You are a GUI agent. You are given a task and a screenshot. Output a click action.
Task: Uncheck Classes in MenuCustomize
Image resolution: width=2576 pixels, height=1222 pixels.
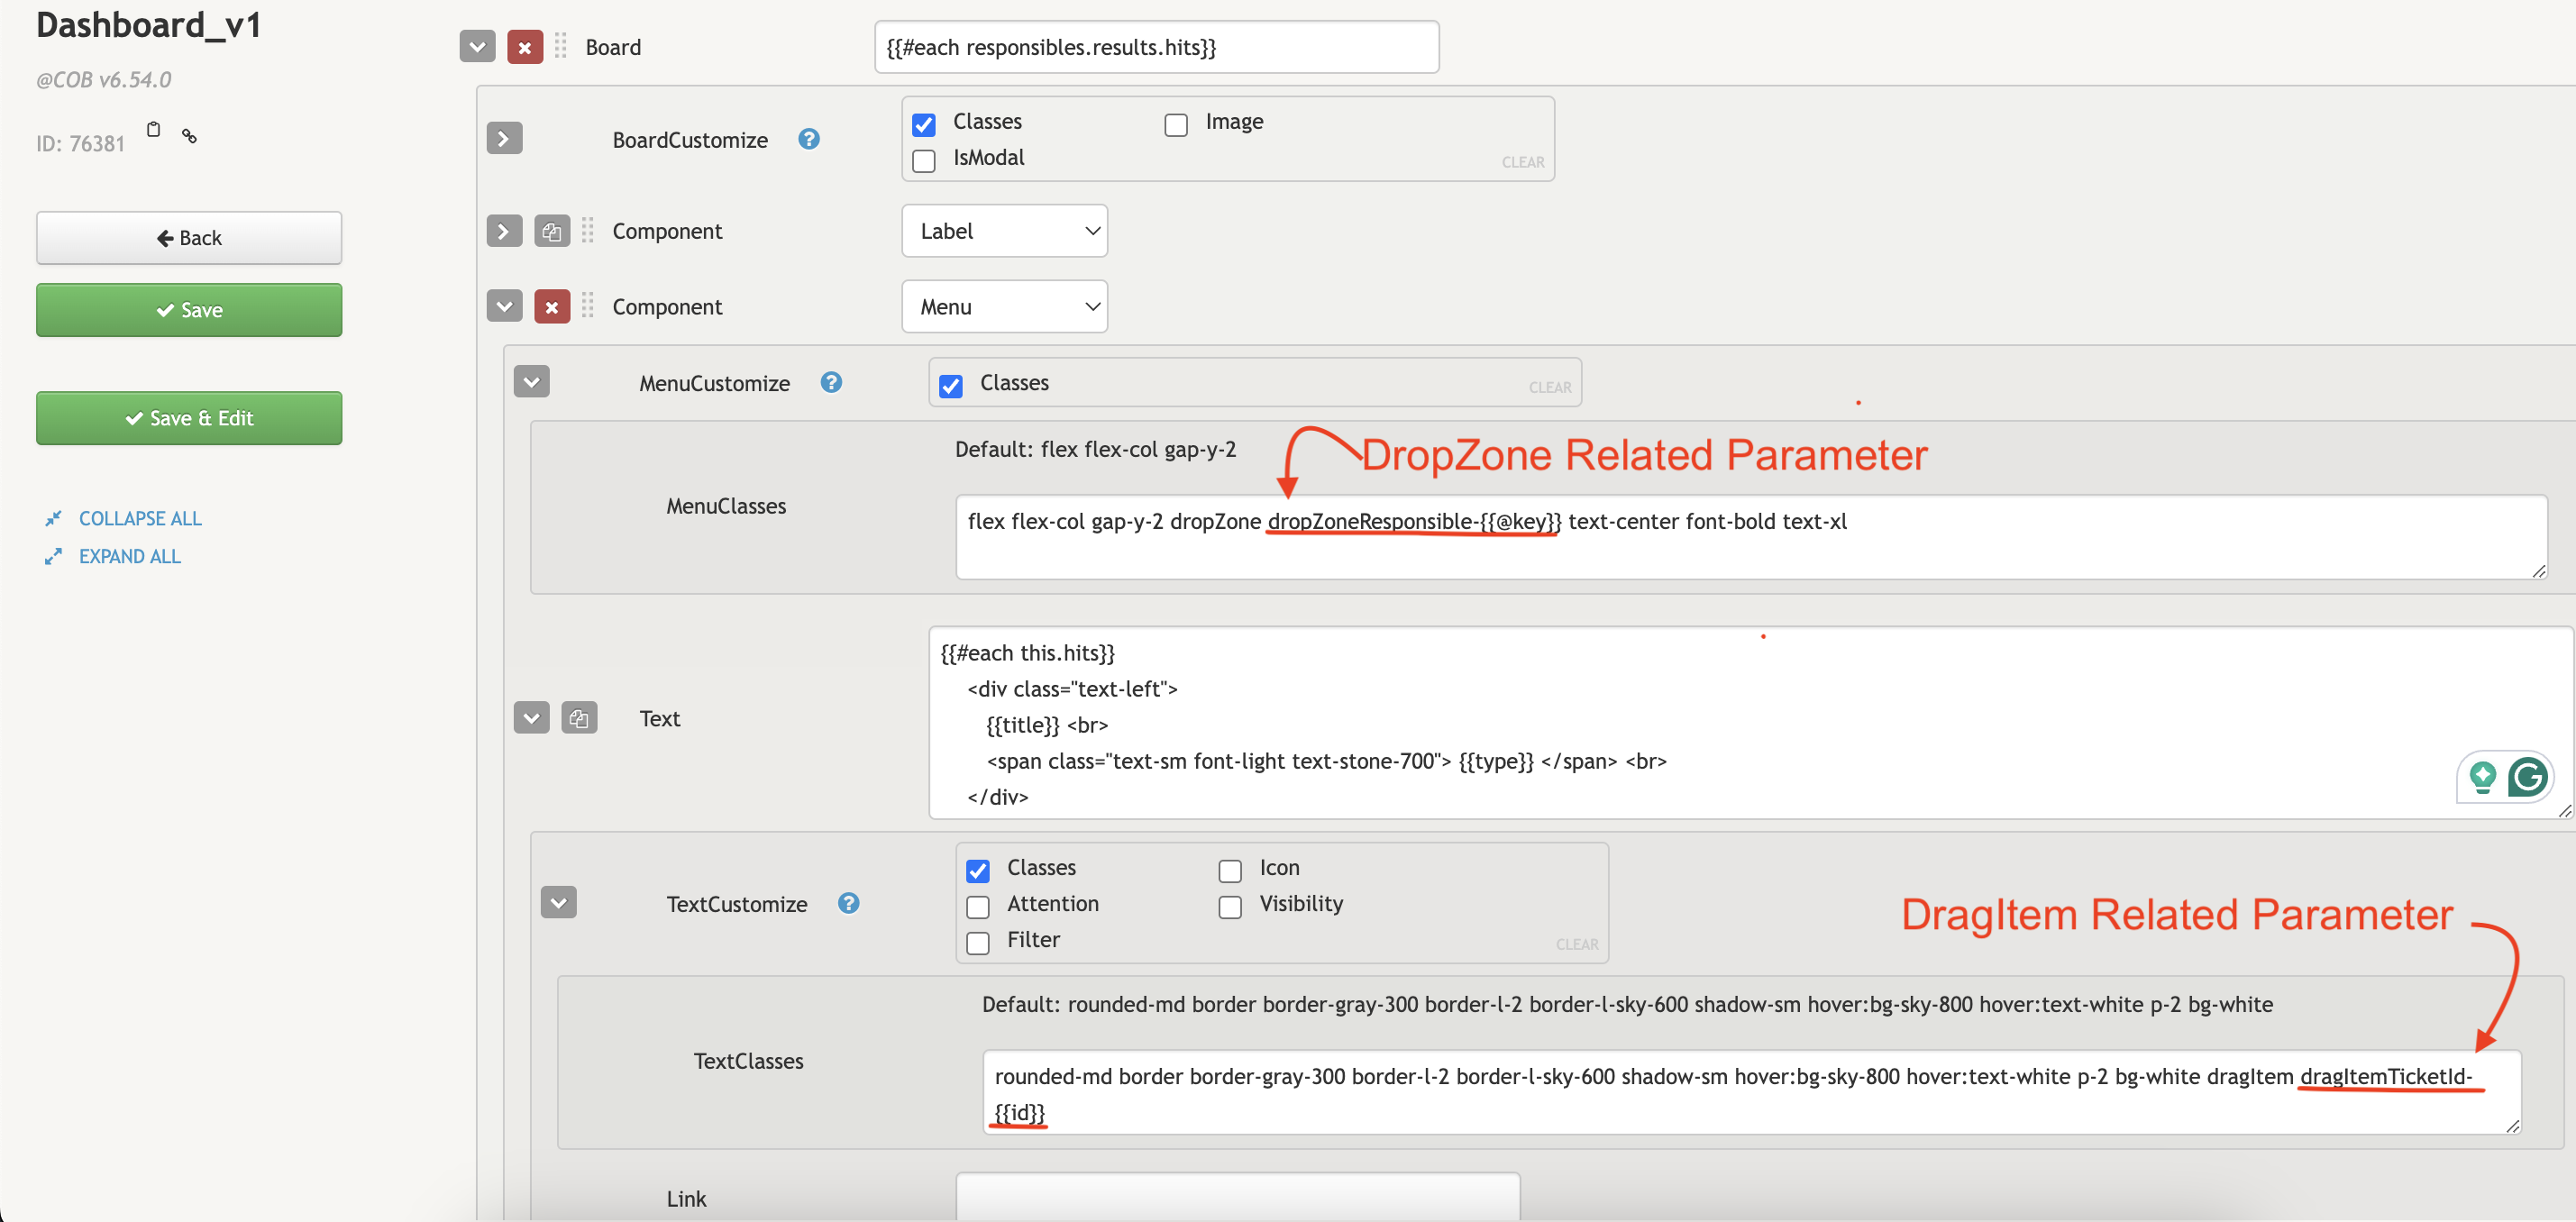pos(951,385)
